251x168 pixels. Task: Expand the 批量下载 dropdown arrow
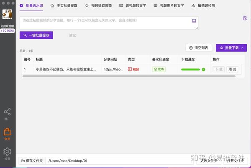tap(242, 48)
